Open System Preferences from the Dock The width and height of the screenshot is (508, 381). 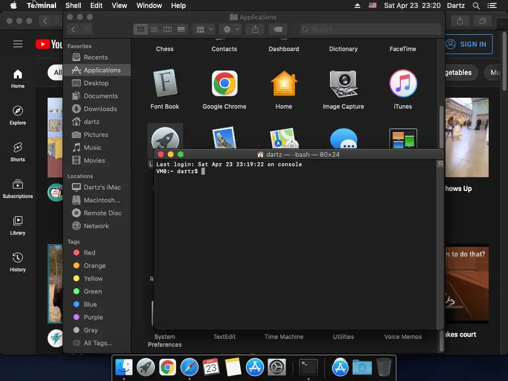coord(277,368)
